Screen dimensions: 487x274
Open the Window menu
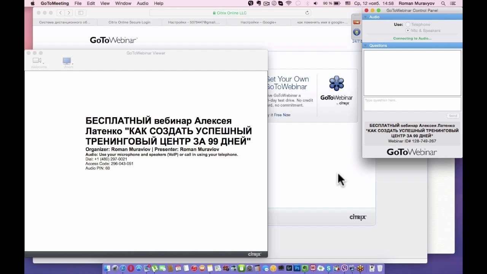point(123,3)
